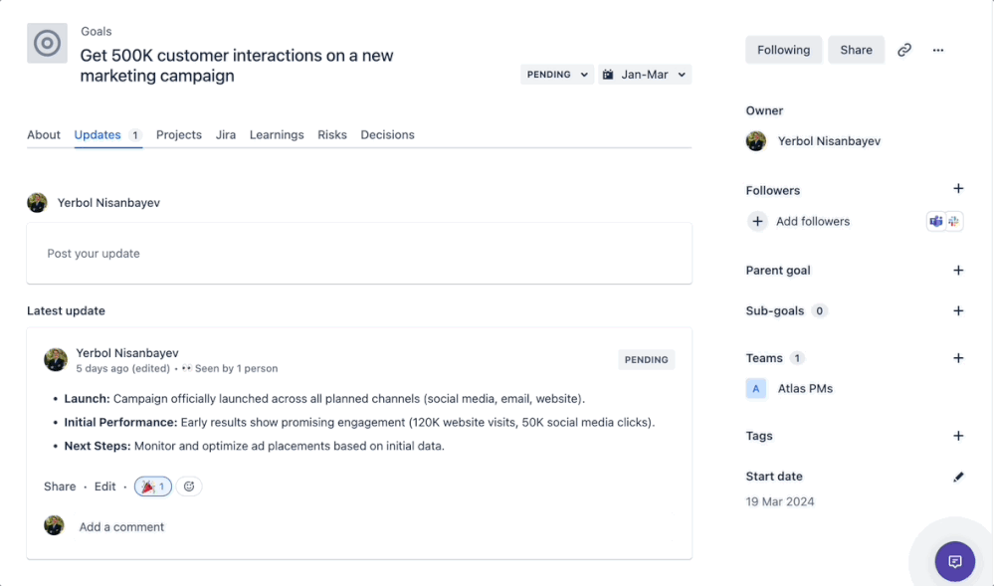The width and height of the screenshot is (994, 586).
Task: Select the Updates tab
Action: point(107,135)
